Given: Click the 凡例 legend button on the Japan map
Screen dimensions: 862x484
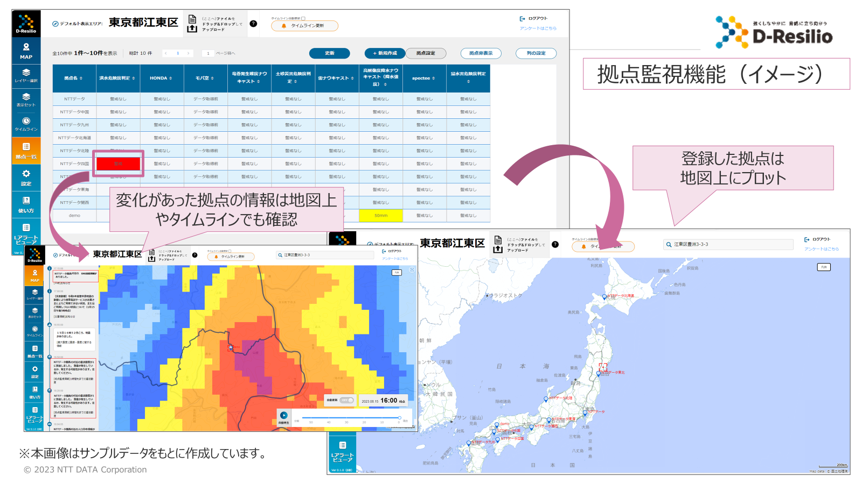Looking at the screenshot, I should pyautogui.click(x=824, y=267).
